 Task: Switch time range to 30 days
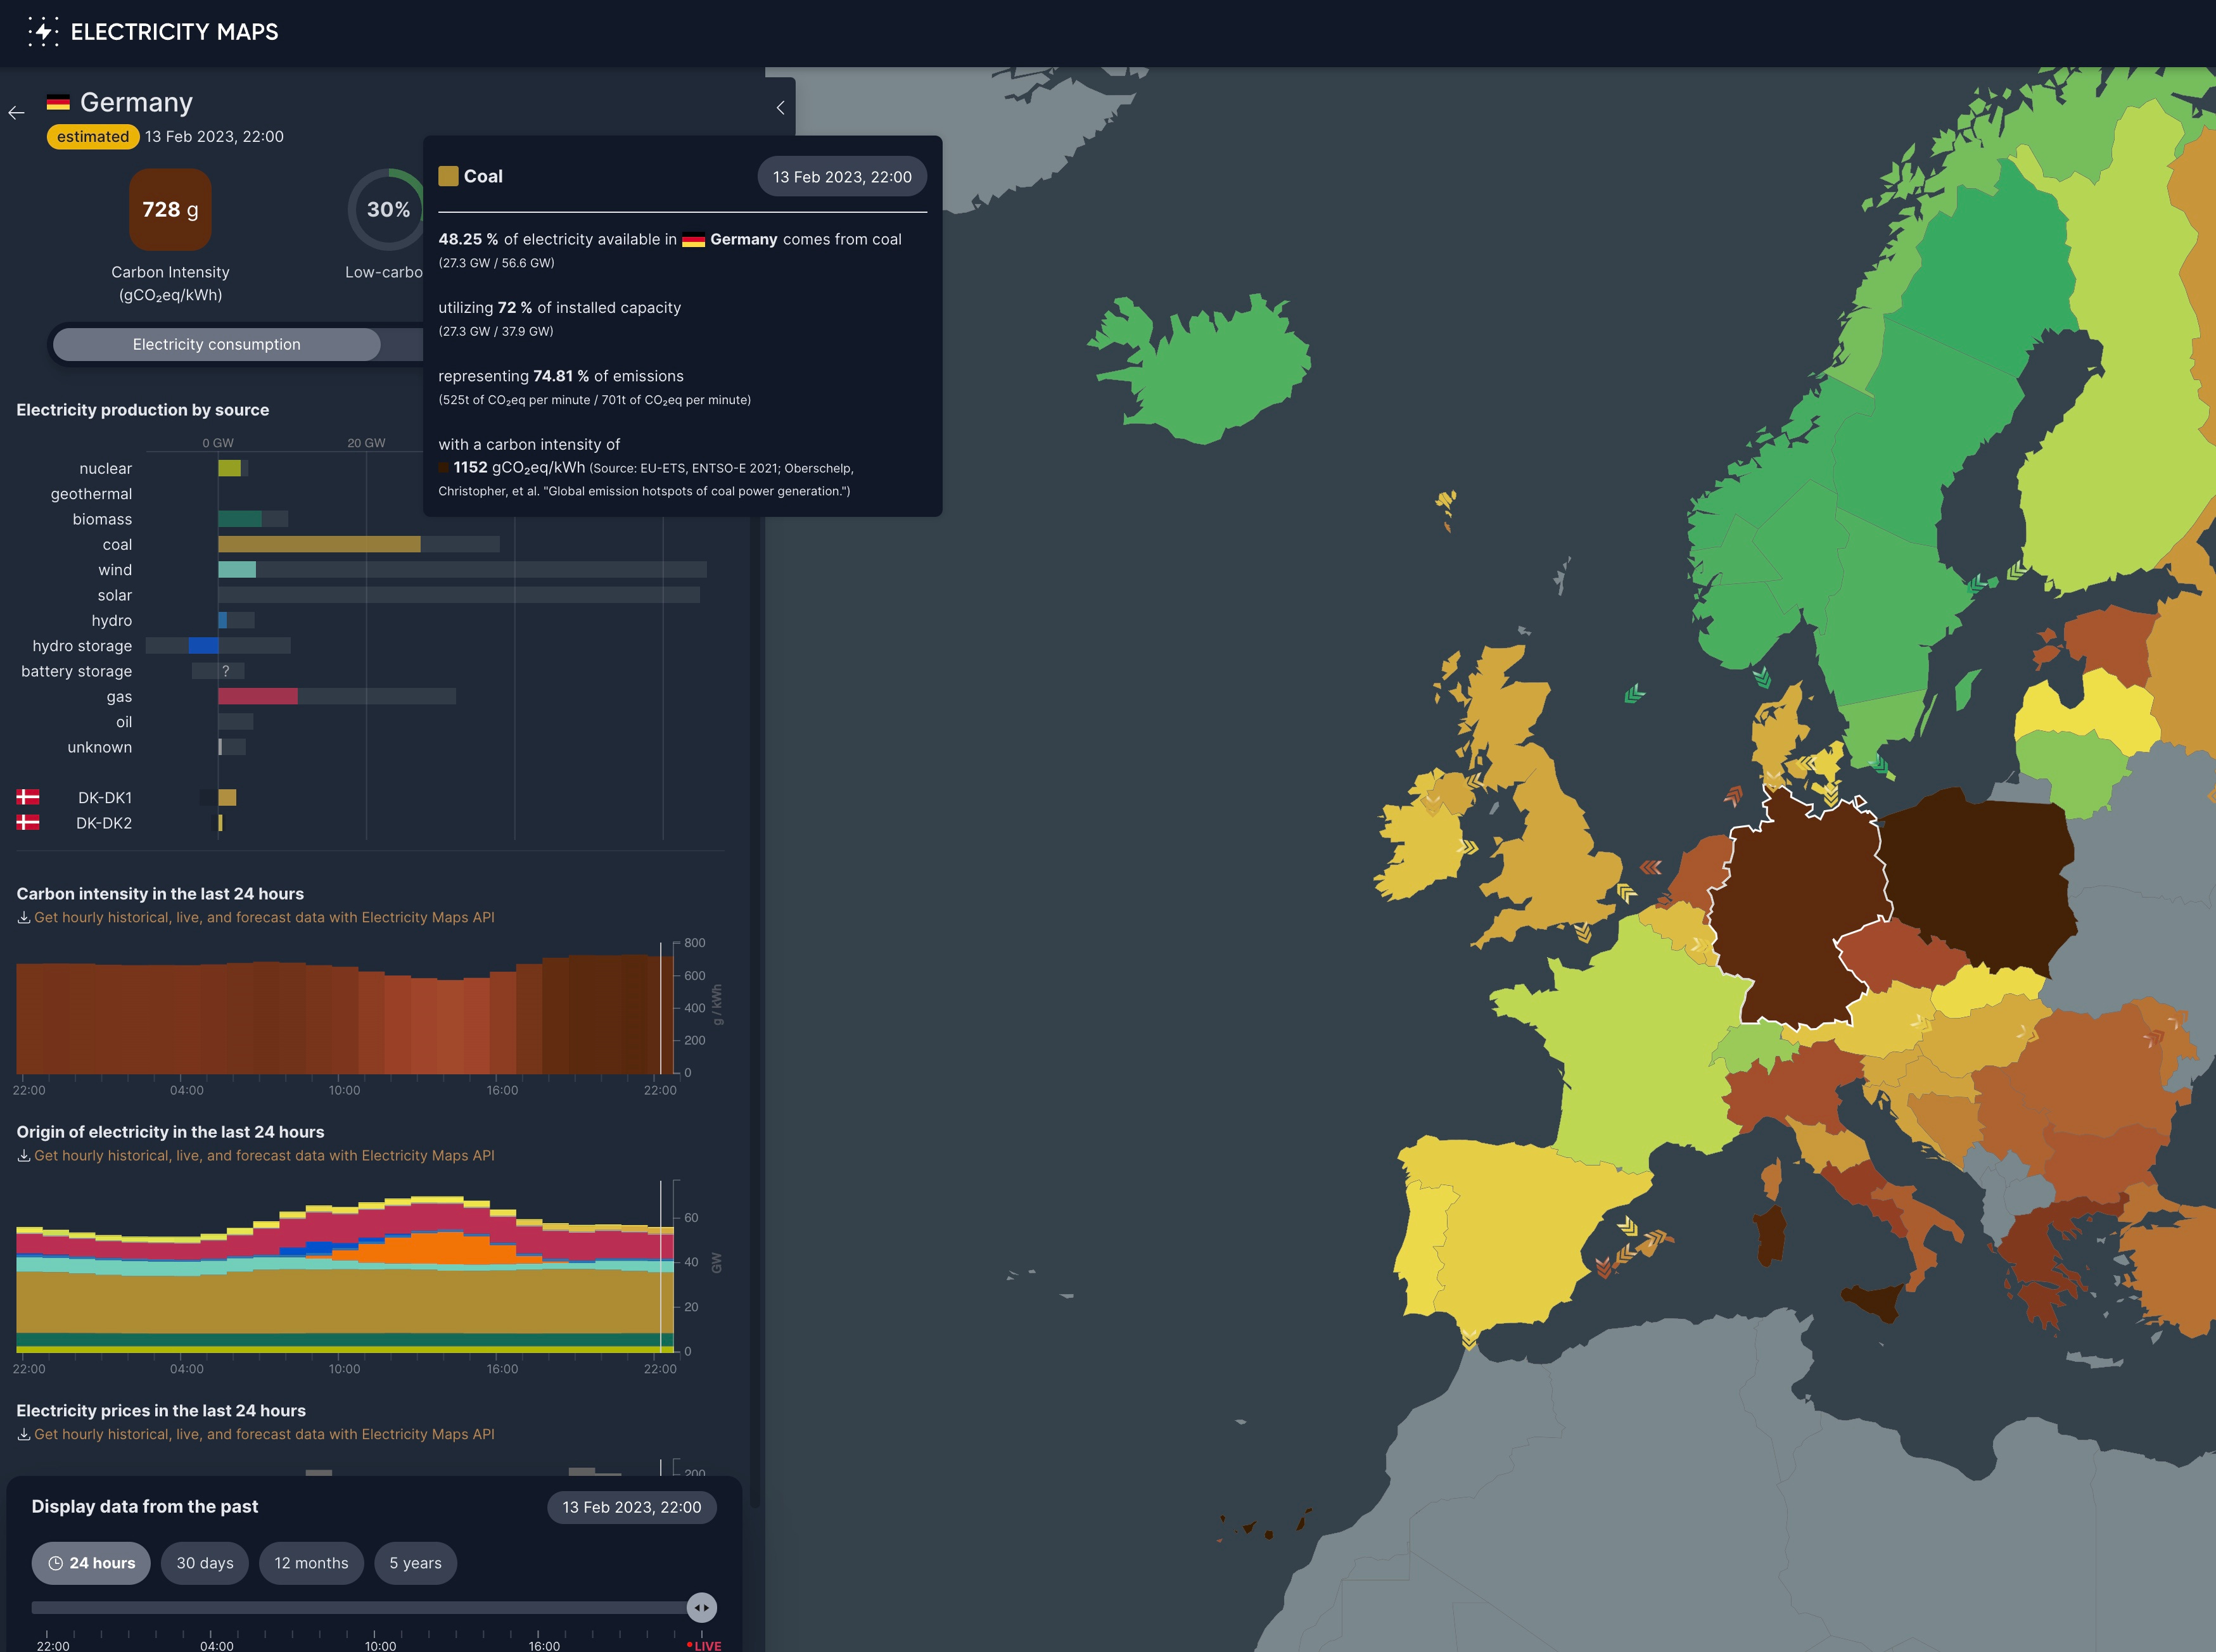[x=205, y=1563]
